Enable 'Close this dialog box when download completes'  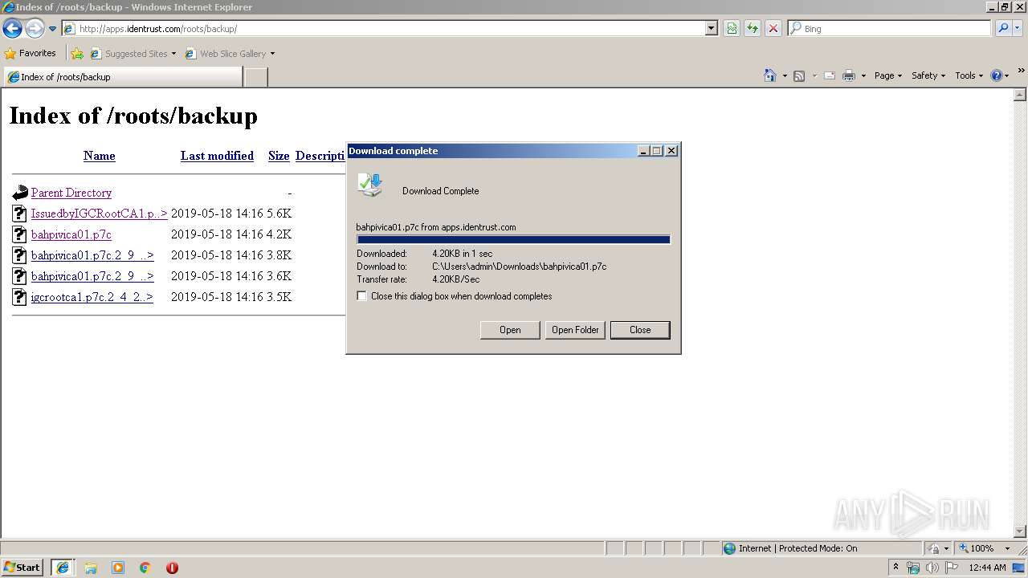[x=362, y=296]
